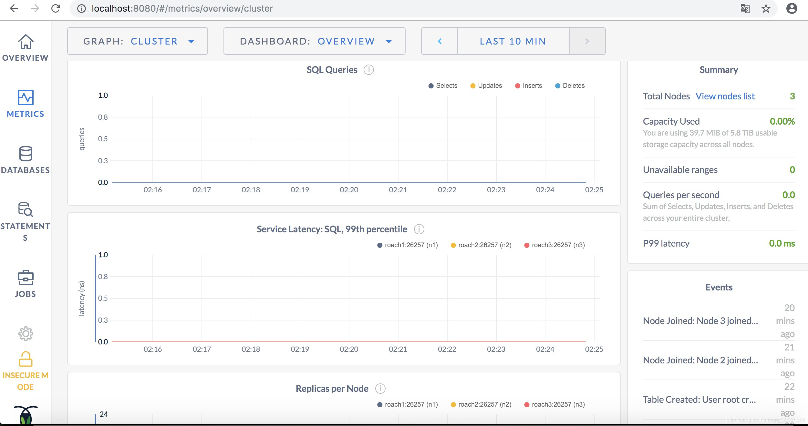Open View nodes list link
Screen dimensions: 808x426
(x=725, y=96)
